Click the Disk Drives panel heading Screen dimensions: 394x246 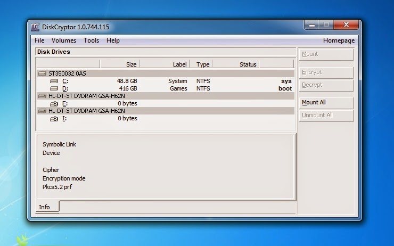(54, 52)
